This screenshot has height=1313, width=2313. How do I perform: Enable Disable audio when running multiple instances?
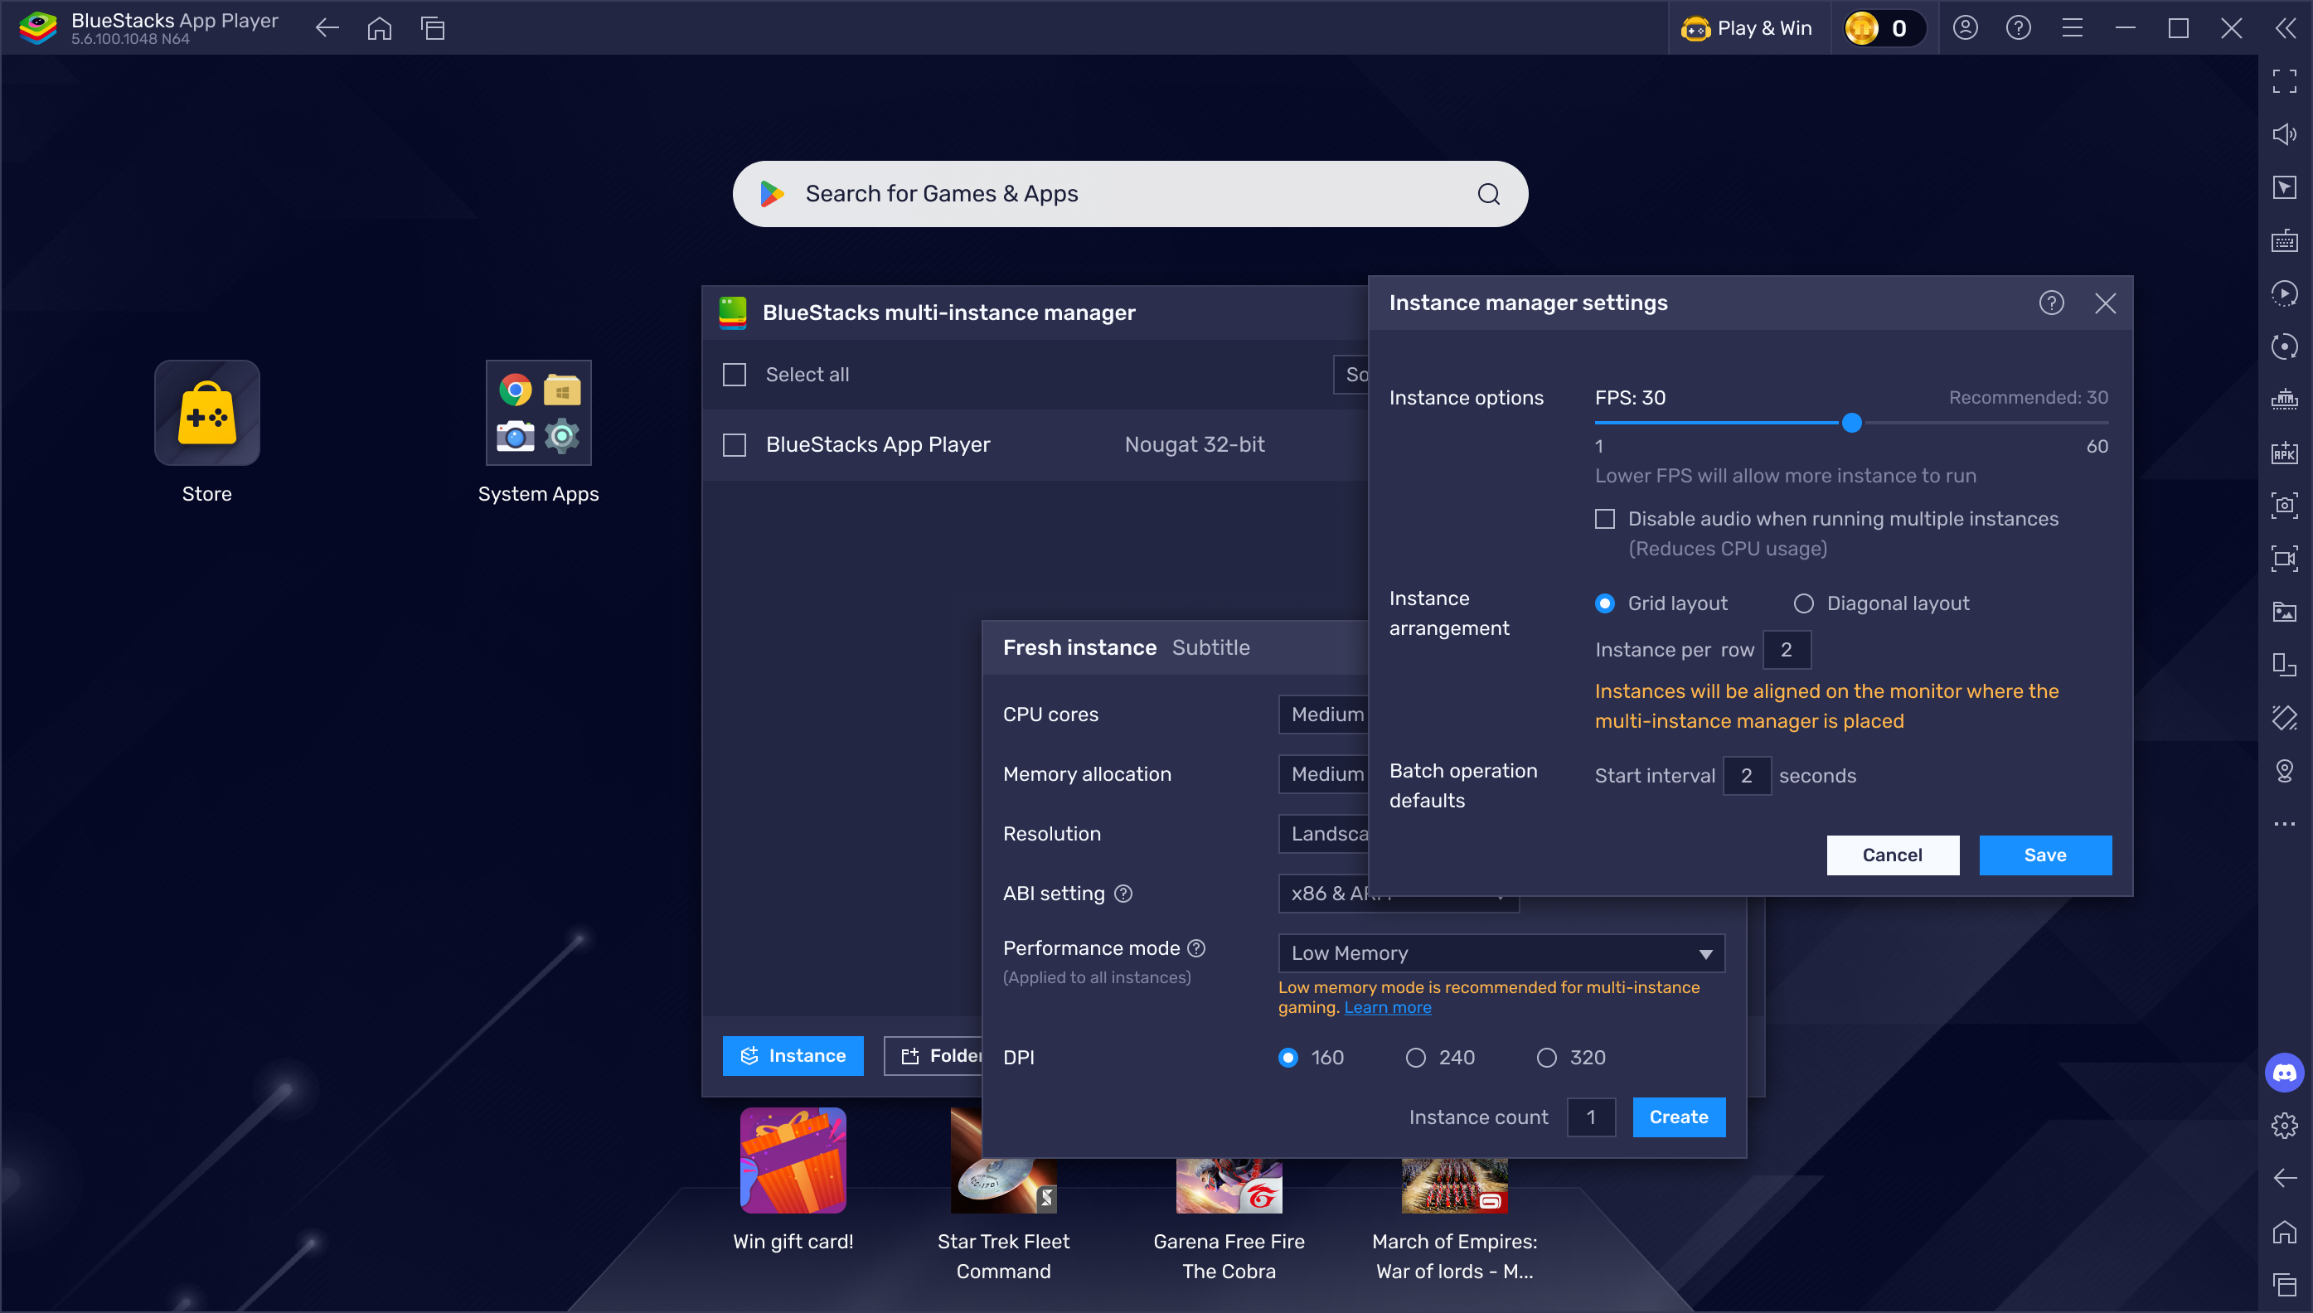coord(1605,519)
